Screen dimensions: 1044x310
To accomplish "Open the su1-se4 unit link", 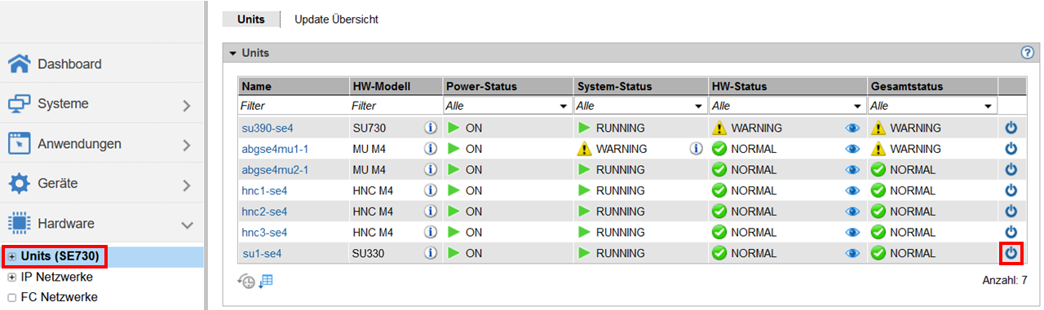I will [x=262, y=253].
